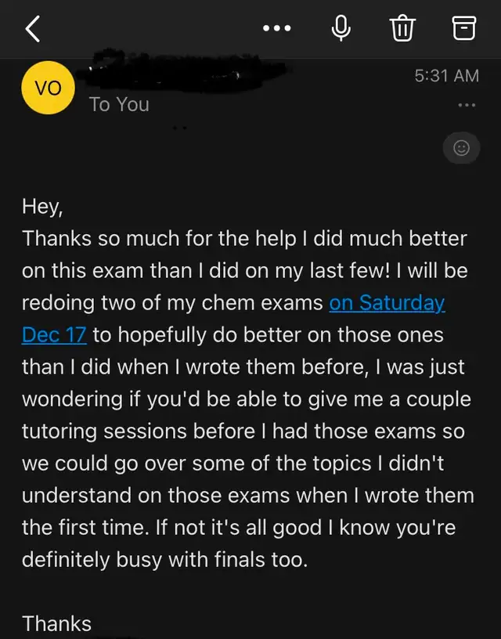Tap the closing "Thanks" line
This screenshot has height=639, width=501.
[57, 623]
